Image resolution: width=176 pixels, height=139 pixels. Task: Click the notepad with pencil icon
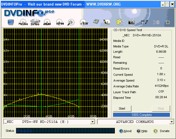[144, 22]
